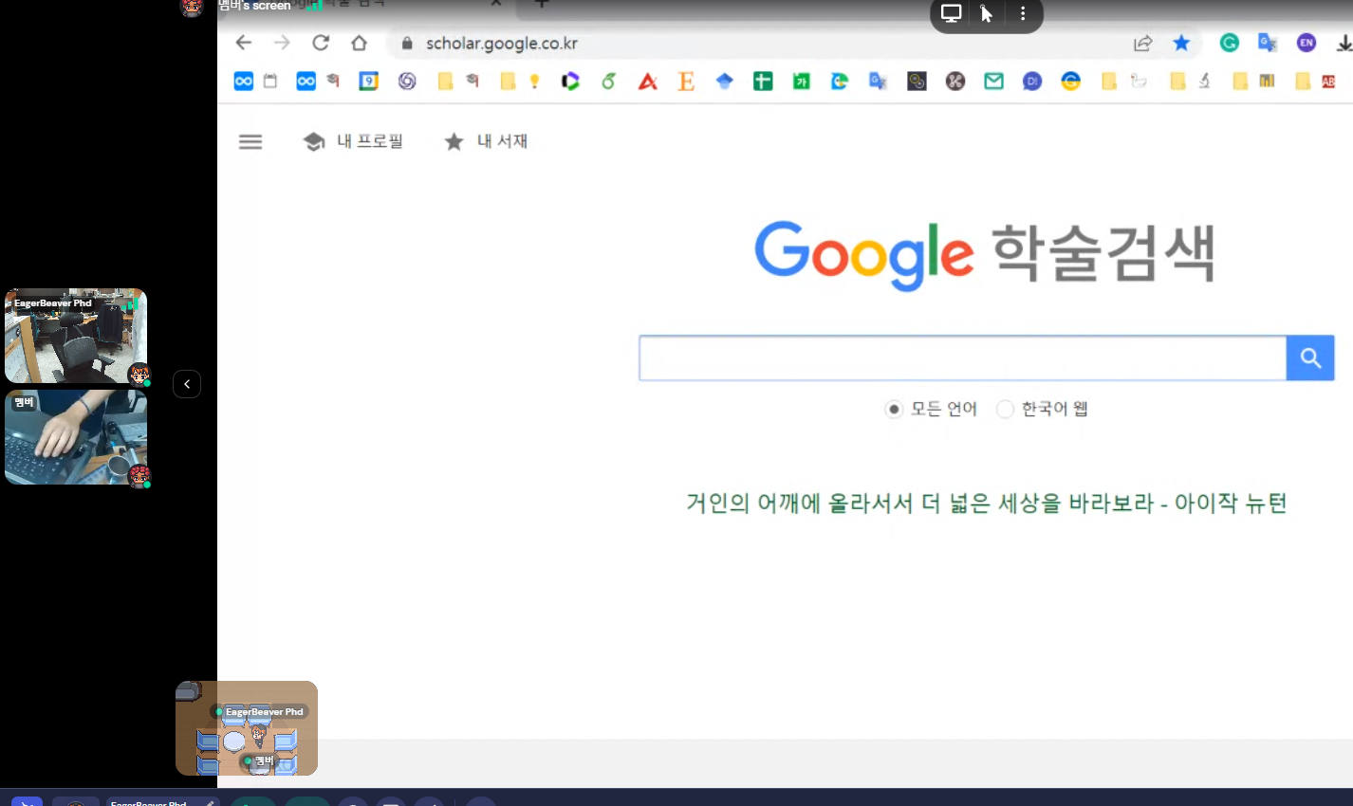Open 내 프로필 (My profile)
This screenshot has height=806, width=1353.
(353, 141)
